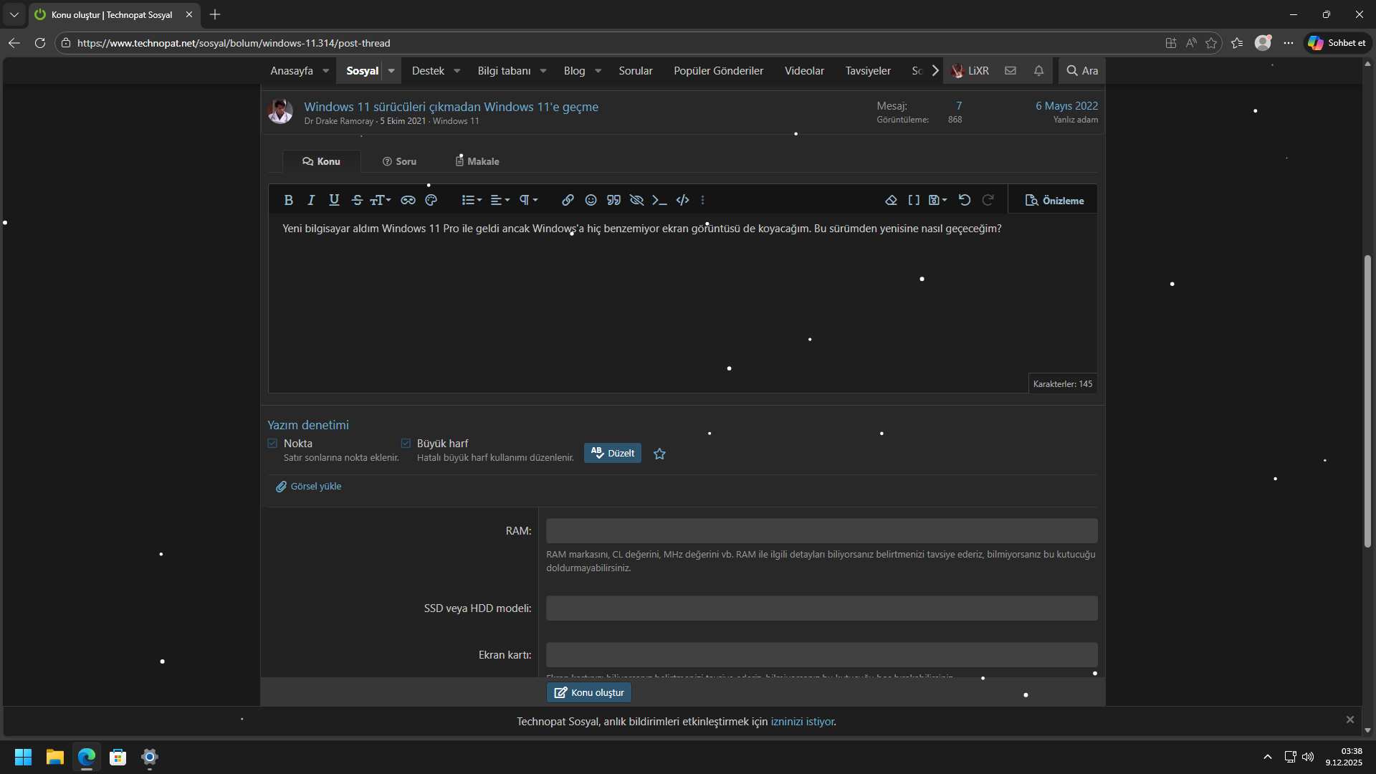The image size is (1376, 774).
Task: Insert a quote block using quote icon
Action: tap(613, 200)
